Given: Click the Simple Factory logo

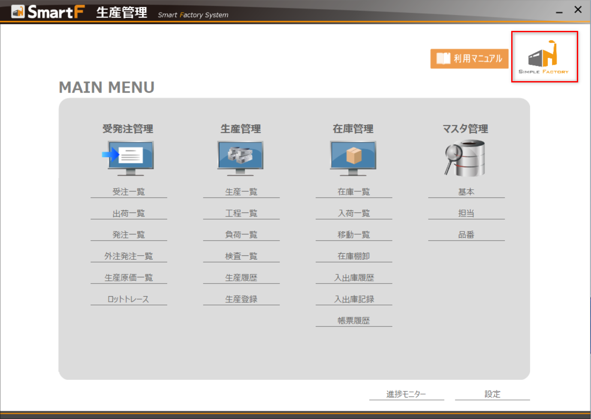Looking at the screenshot, I should click(x=544, y=57).
